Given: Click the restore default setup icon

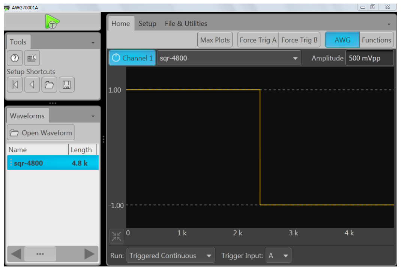Looking at the screenshot, I should pyautogui.click(x=14, y=84).
